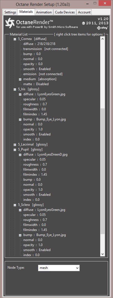
Task: Select 5_Iris specular : 0.05 row
Action: [x=34, y=99]
